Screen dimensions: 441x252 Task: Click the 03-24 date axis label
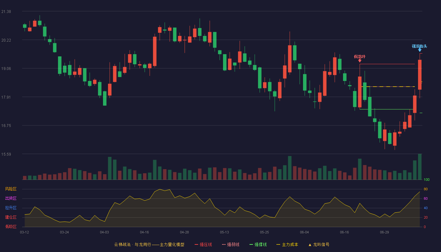click(64, 232)
